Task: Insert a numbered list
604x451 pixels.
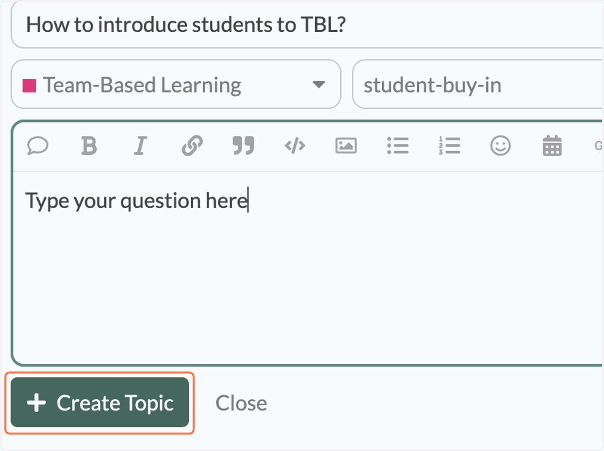Action: 449,146
